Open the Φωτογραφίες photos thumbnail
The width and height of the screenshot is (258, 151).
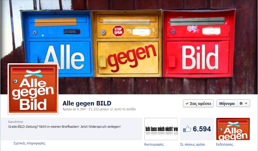[x=161, y=129]
